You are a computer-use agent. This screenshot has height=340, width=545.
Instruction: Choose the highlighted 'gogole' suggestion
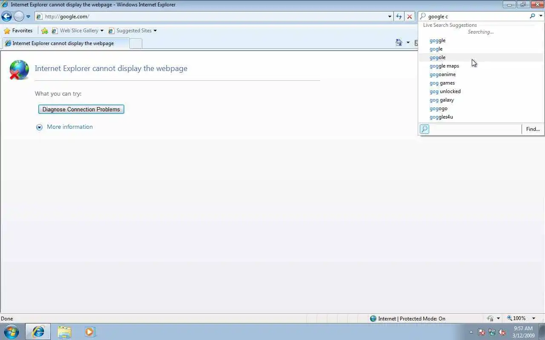click(481, 57)
